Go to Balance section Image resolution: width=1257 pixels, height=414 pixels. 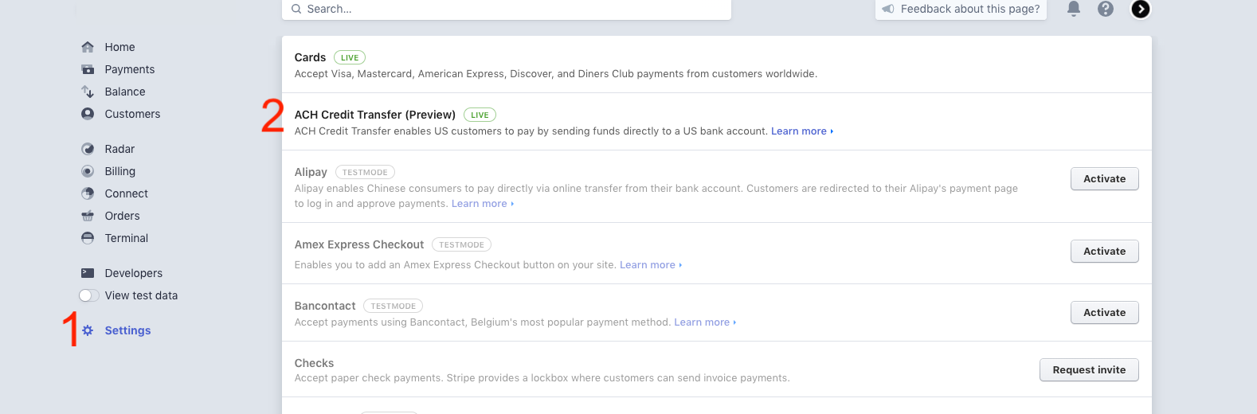[125, 92]
